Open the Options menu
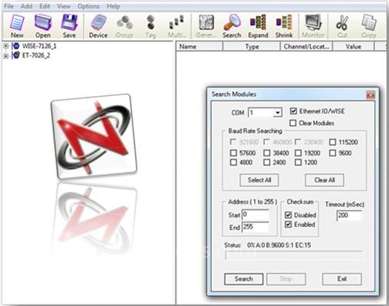Image resolution: width=389 pixels, height=306 pixels. (88, 6)
